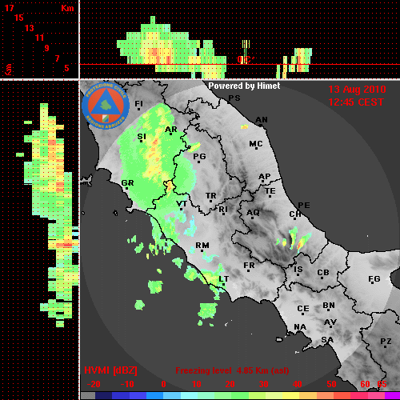Screen dimensions: 400x400
Task: Click the PS city label
Action: pyautogui.click(x=234, y=98)
